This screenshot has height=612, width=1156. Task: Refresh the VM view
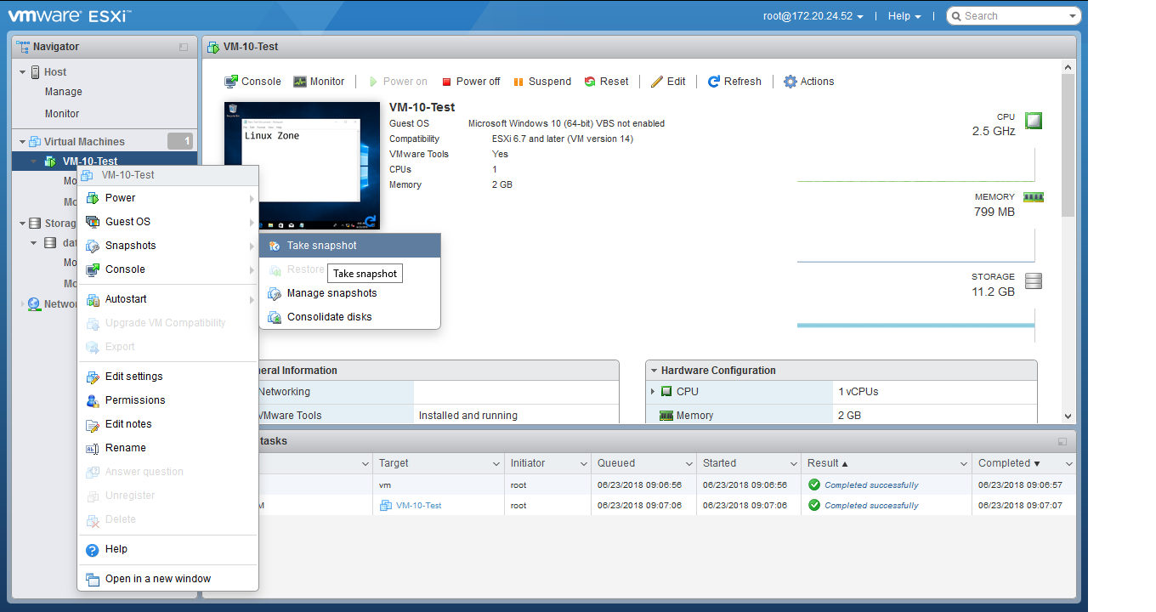(x=714, y=82)
